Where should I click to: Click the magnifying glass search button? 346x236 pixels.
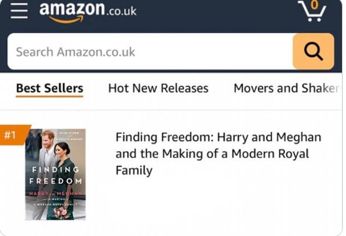click(313, 52)
